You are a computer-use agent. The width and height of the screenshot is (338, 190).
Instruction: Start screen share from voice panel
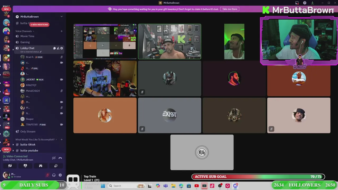(25, 166)
